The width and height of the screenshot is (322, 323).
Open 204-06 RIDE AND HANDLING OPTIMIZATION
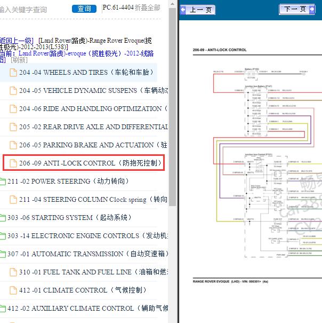[93, 109]
